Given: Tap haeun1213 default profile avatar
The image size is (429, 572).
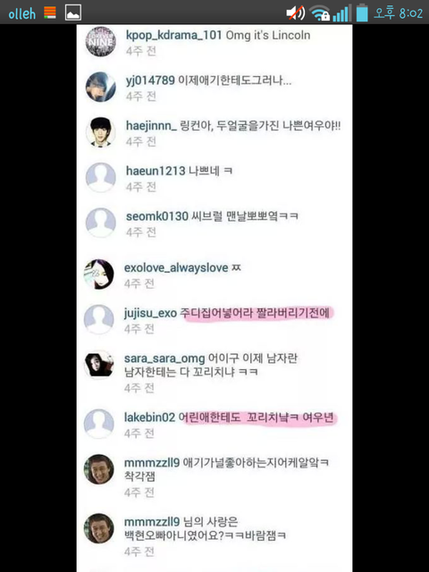Looking at the screenshot, I should [101, 177].
